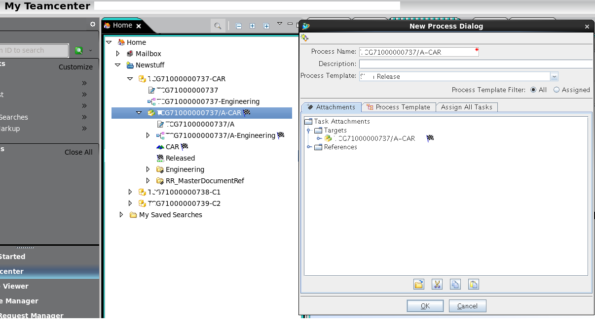Screen dimensions: 595x329
Task: Click the Collapse All icon in the Home toolbar
Action: (x=239, y=25)
